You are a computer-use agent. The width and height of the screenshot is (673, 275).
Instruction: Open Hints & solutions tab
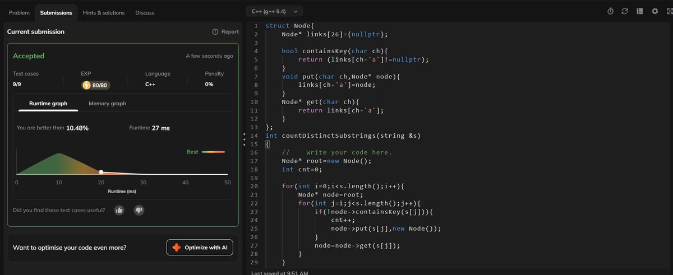pos(104,12)
